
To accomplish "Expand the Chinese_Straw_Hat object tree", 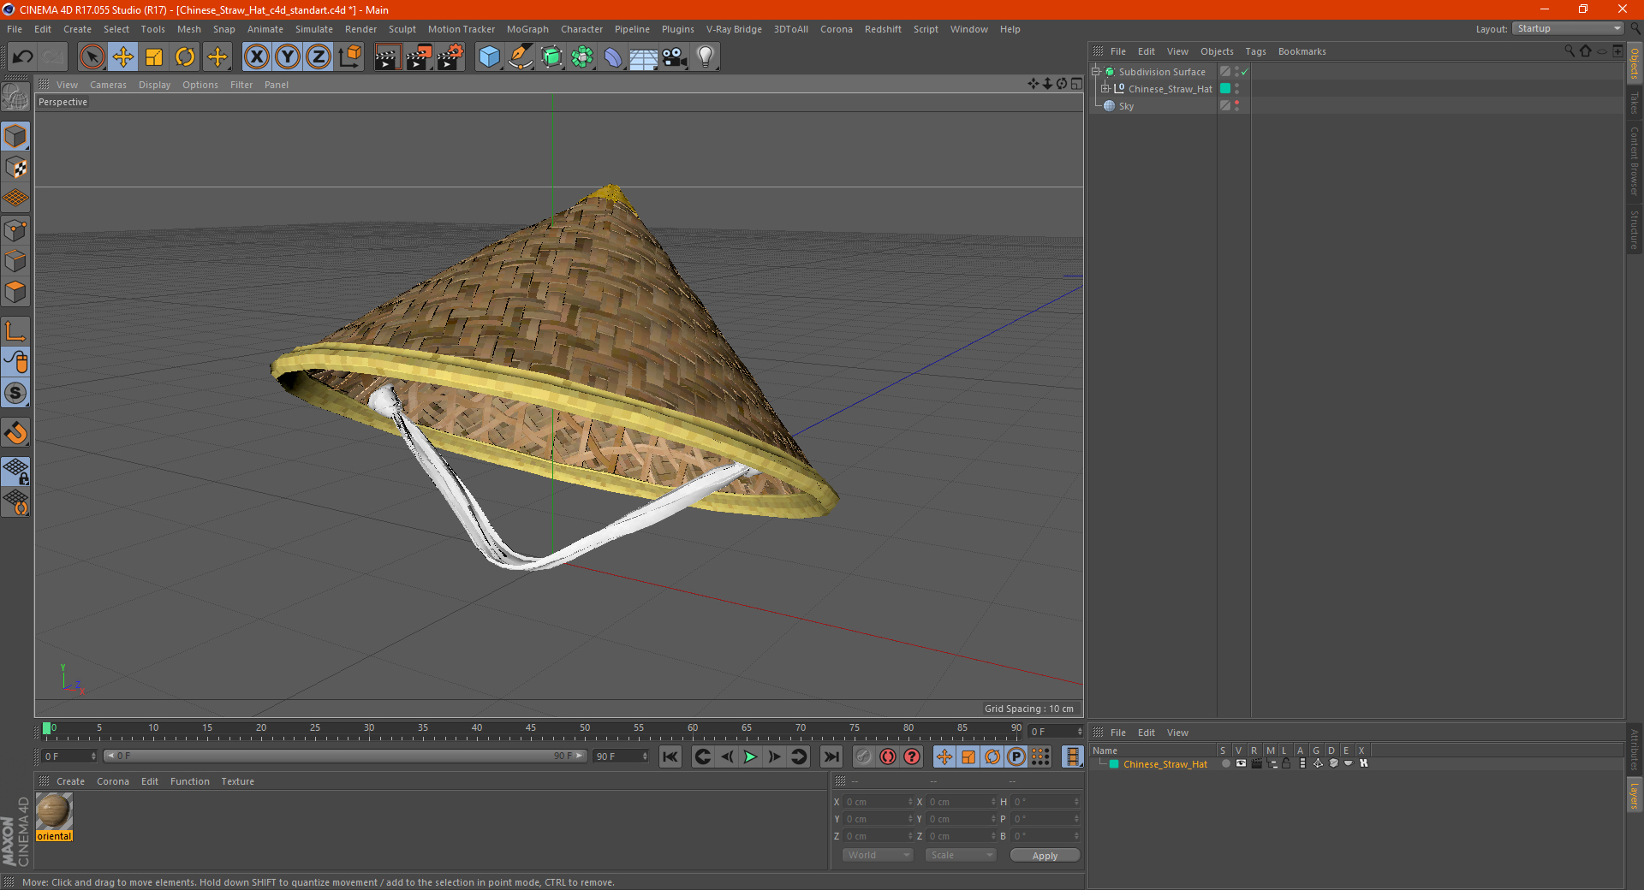I will tap(1105, 88).
